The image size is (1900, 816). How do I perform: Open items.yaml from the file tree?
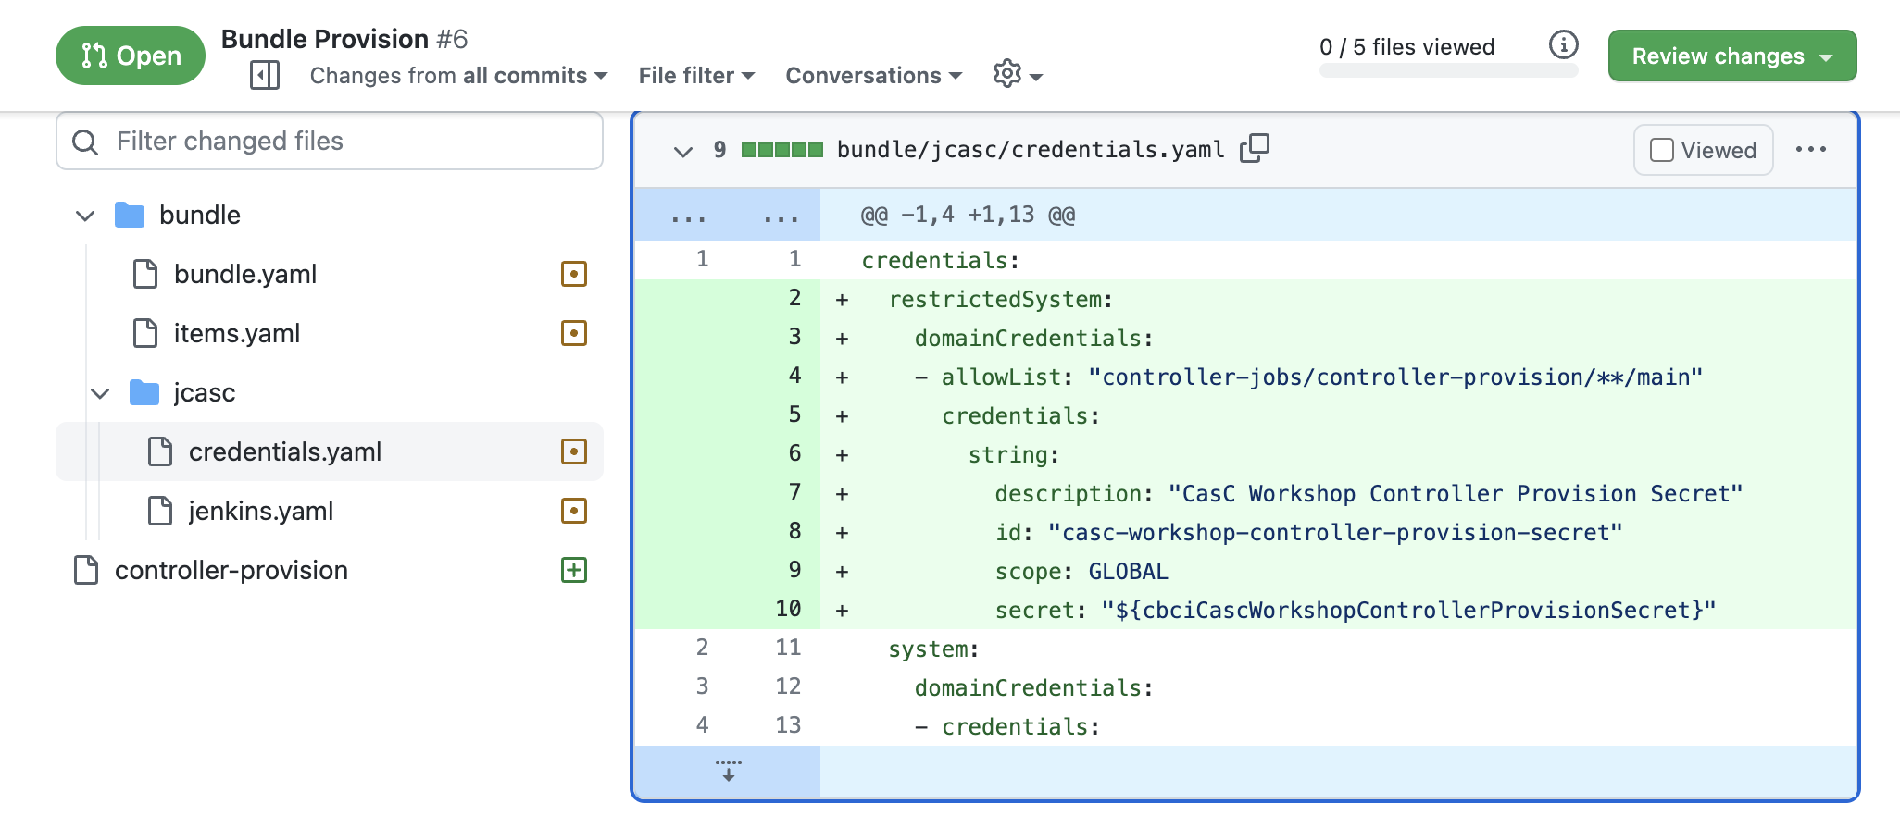click(x=237, y=333)
